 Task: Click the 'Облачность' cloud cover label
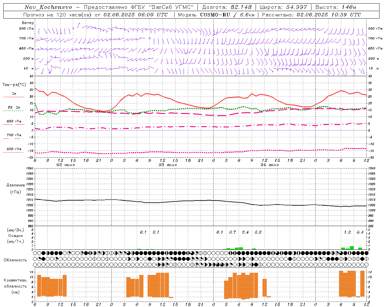[15, 260]
